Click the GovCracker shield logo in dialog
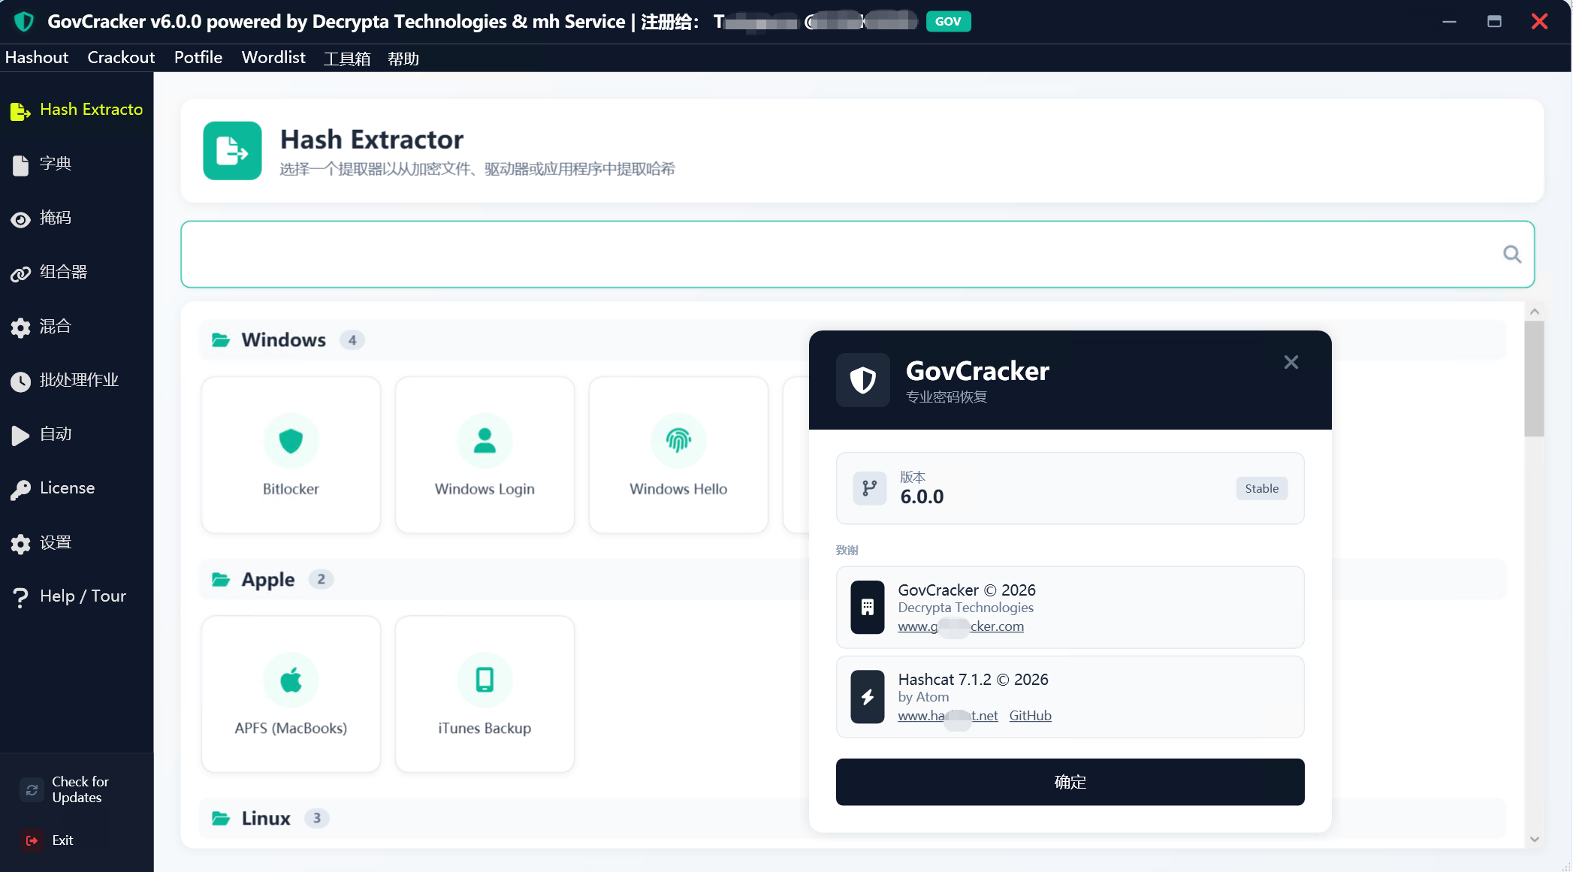Image resolution: width=1573 pixels, height=872 pixels. (x=863, y=380)
